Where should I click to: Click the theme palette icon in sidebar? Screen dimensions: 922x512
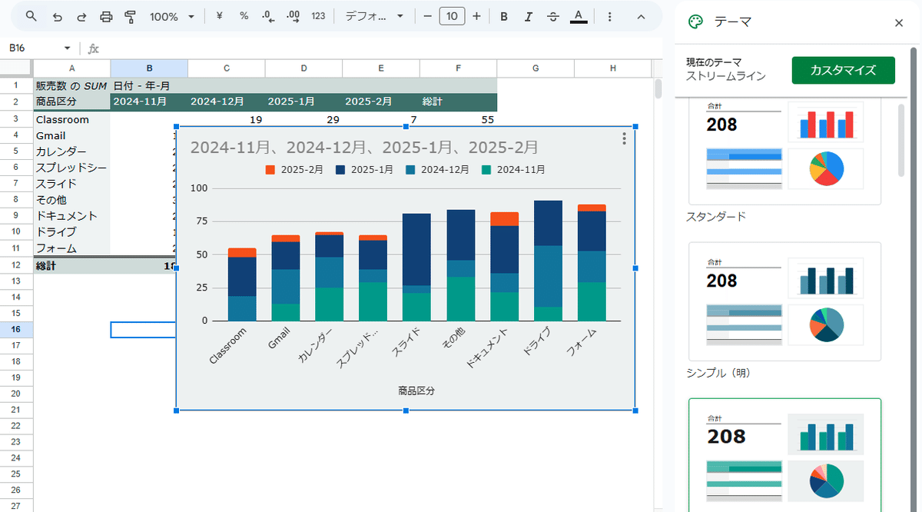click(695, 22)
